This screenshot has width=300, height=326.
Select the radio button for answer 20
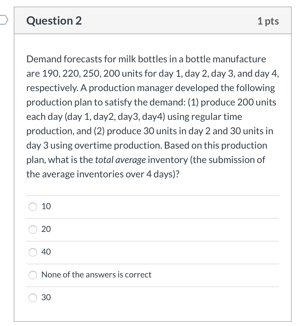(33, 229)
